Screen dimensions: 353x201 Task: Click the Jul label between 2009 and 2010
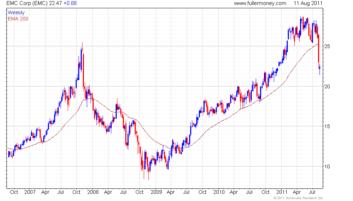click(x=186, y=192)
